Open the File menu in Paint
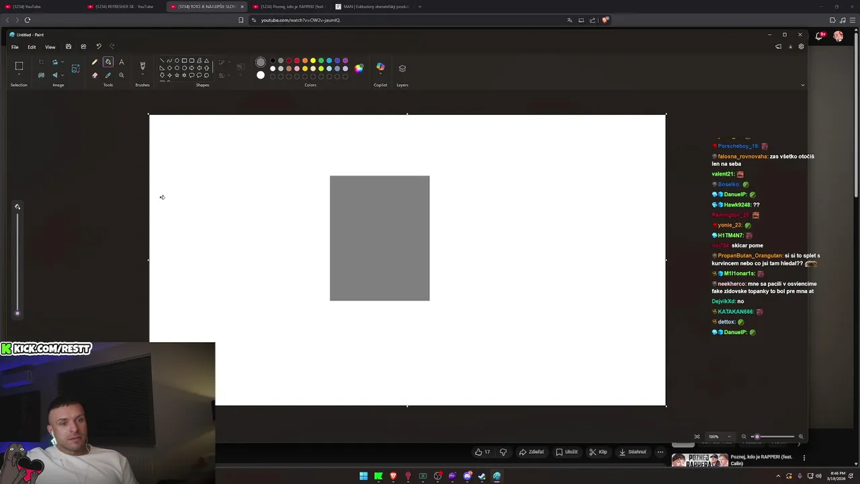860x484 pixels. pyautogui.click(x=15, y=47)
